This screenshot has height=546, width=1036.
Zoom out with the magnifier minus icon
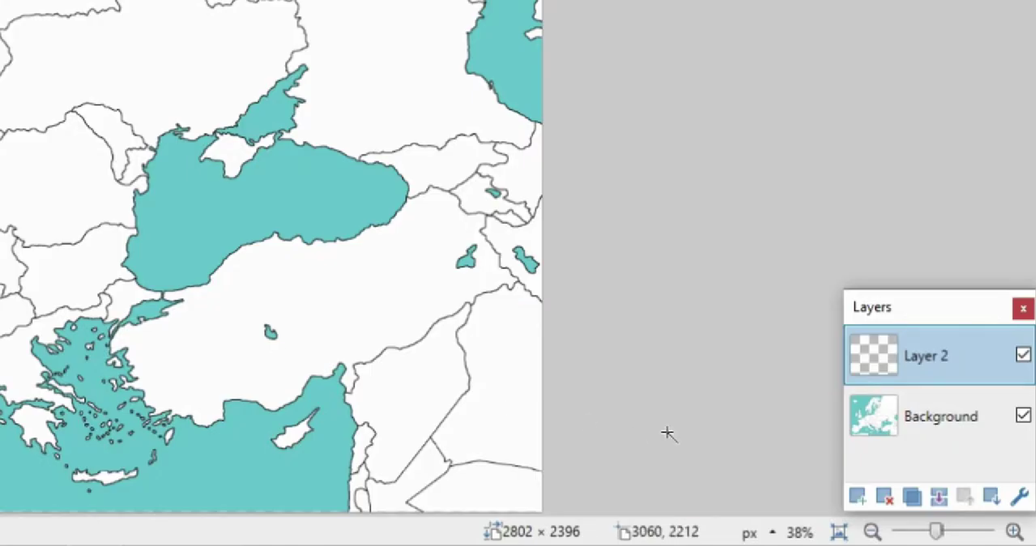tap(872, 532)
